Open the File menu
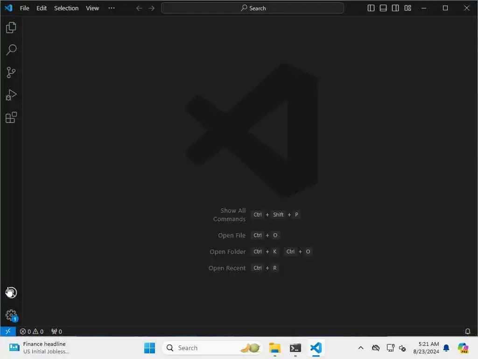The image size is (478, 359). tap(24, 8)
